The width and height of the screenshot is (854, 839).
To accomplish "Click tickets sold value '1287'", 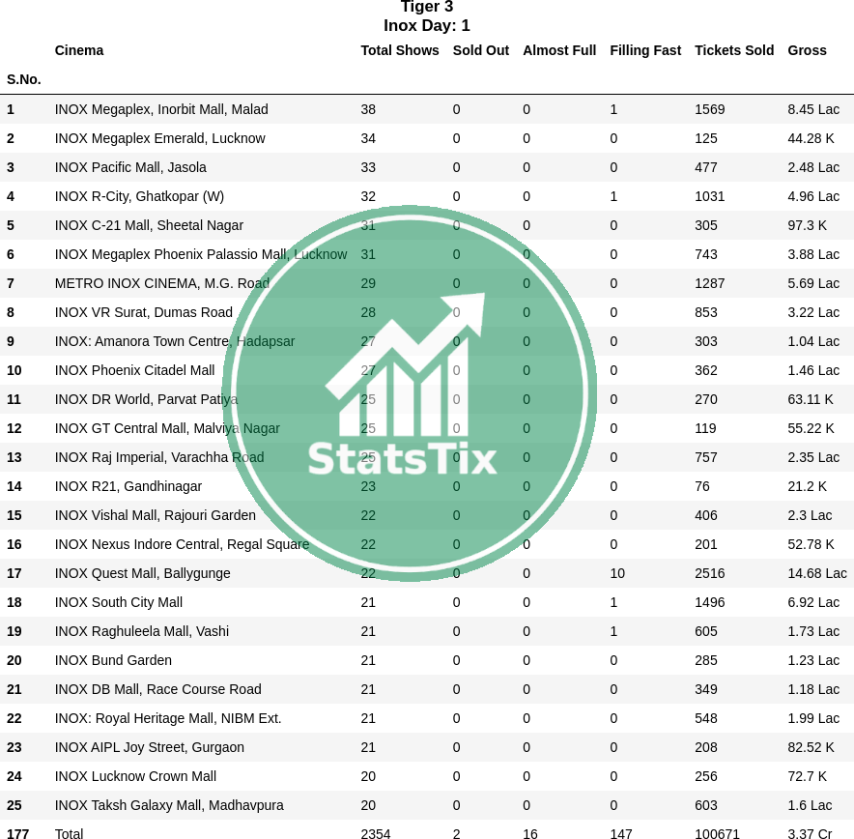I will (710, 283).
